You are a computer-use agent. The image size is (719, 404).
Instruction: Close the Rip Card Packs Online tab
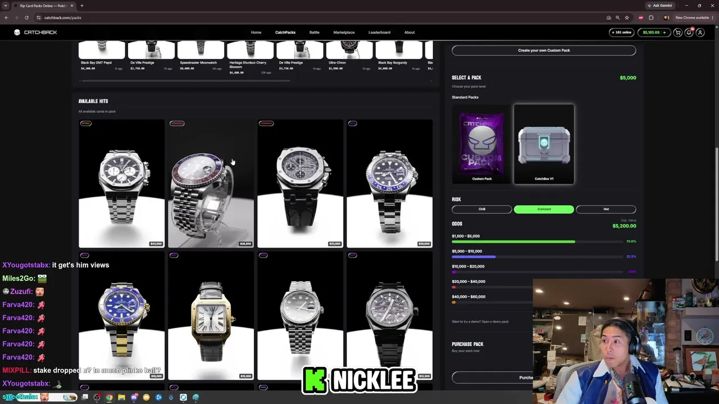[x=72, y=6]
